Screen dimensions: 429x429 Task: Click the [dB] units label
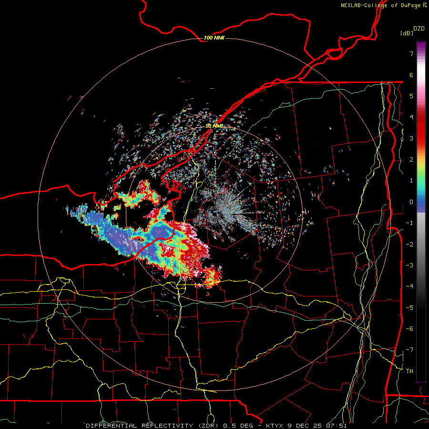tap(407, 33)
